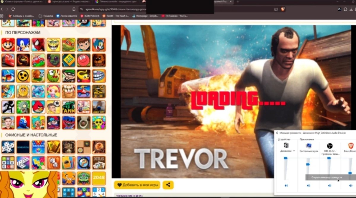Open the 'Помойка' bookmarks folder
Viewport: 356px width, 198px height.
pos(46,16)
